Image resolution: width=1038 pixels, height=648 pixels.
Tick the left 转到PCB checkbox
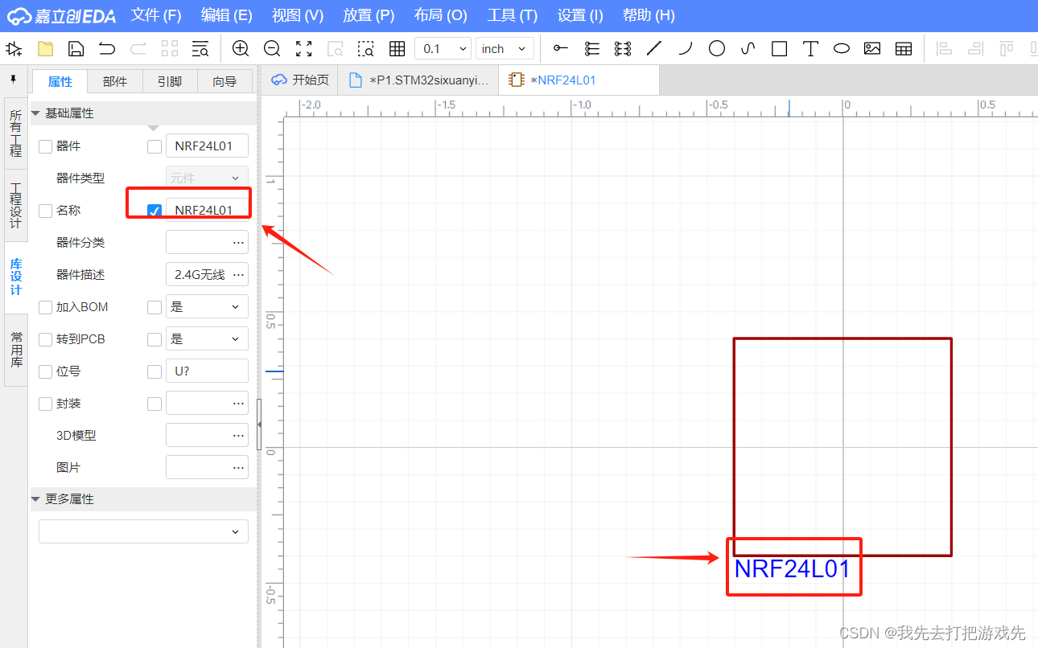(45, 339)
